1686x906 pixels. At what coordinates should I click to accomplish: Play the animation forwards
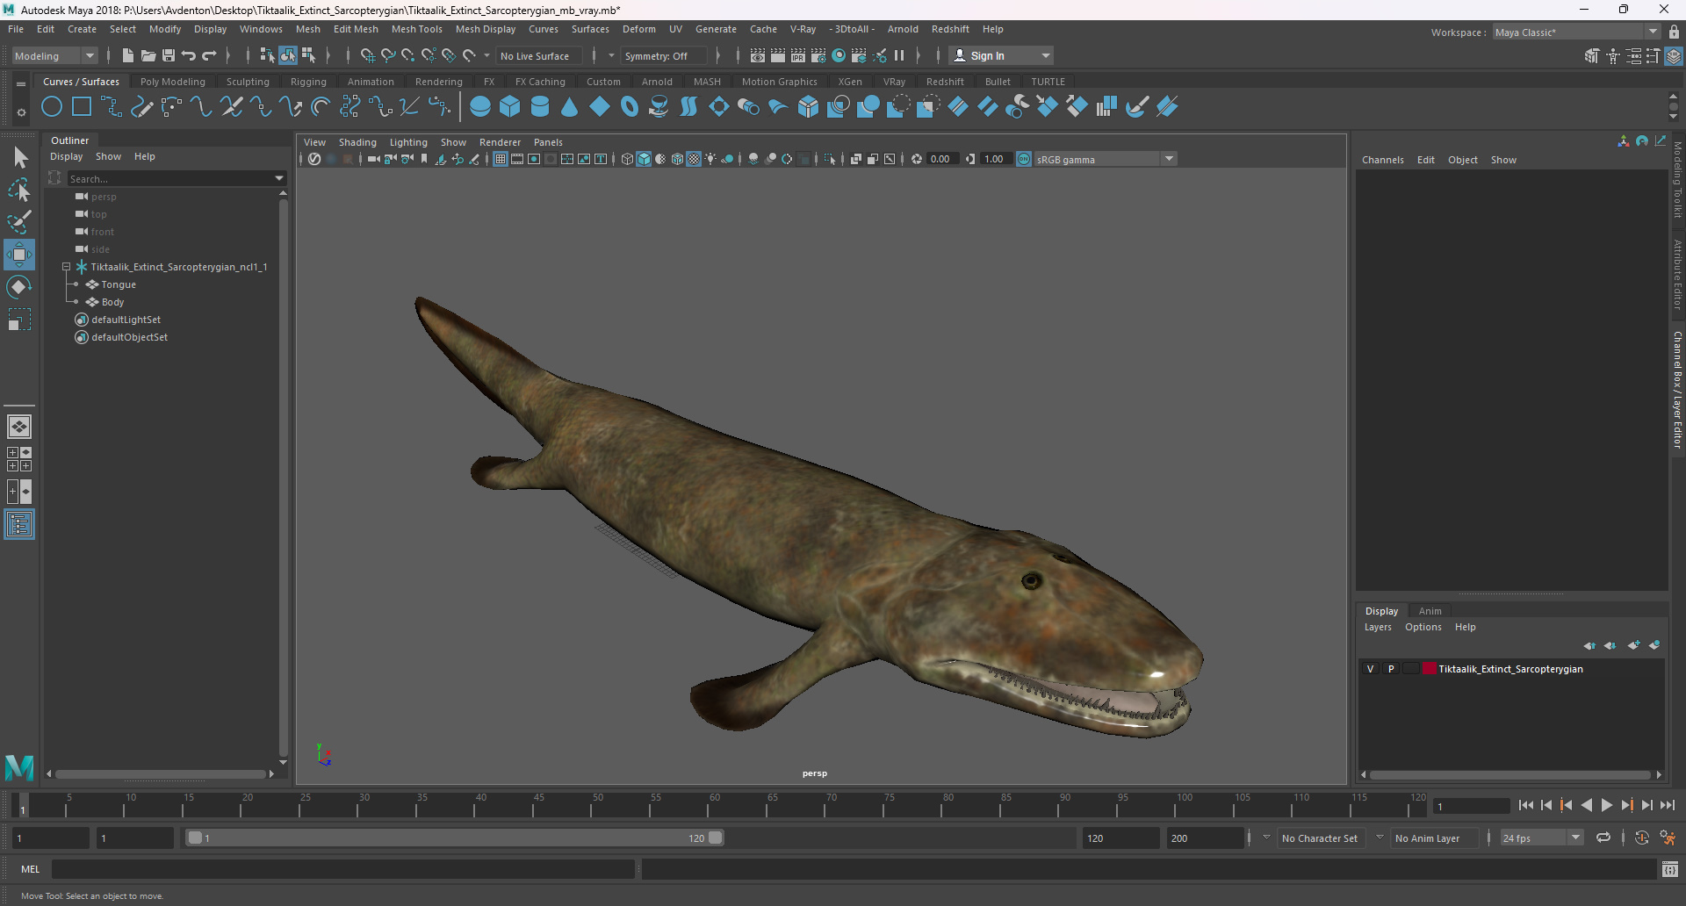pos(1606,805)
